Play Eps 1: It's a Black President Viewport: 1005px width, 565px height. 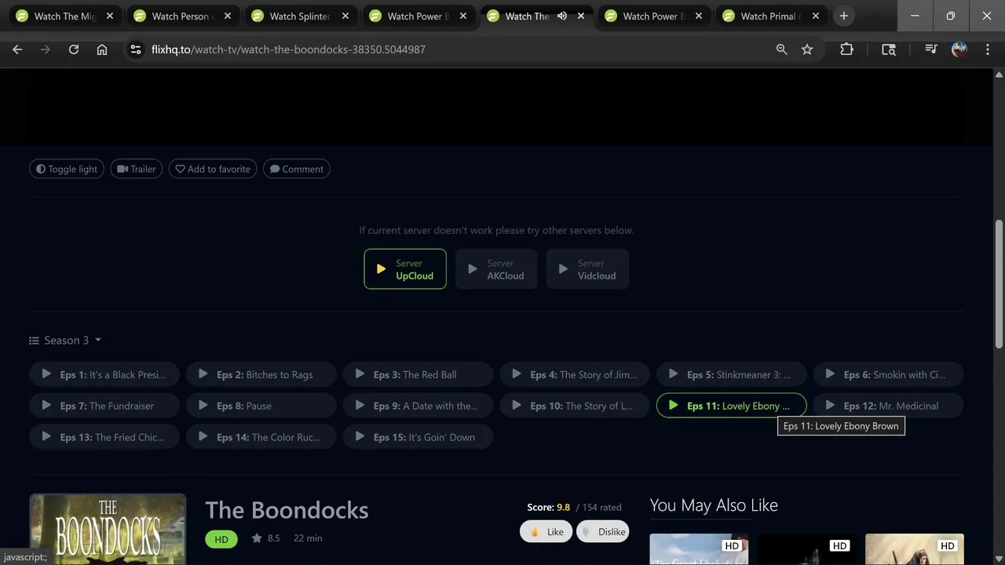104,374
